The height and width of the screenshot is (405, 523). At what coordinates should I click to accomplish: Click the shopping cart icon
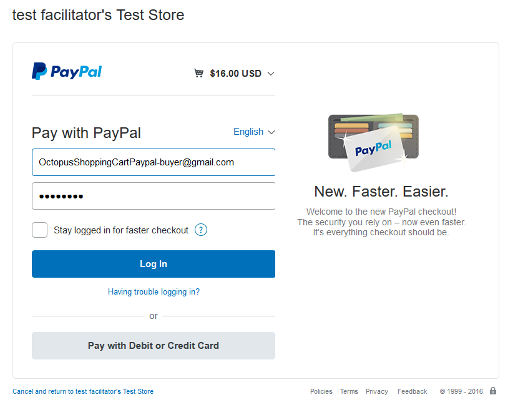pyautogui.click(x=198, y=73)
